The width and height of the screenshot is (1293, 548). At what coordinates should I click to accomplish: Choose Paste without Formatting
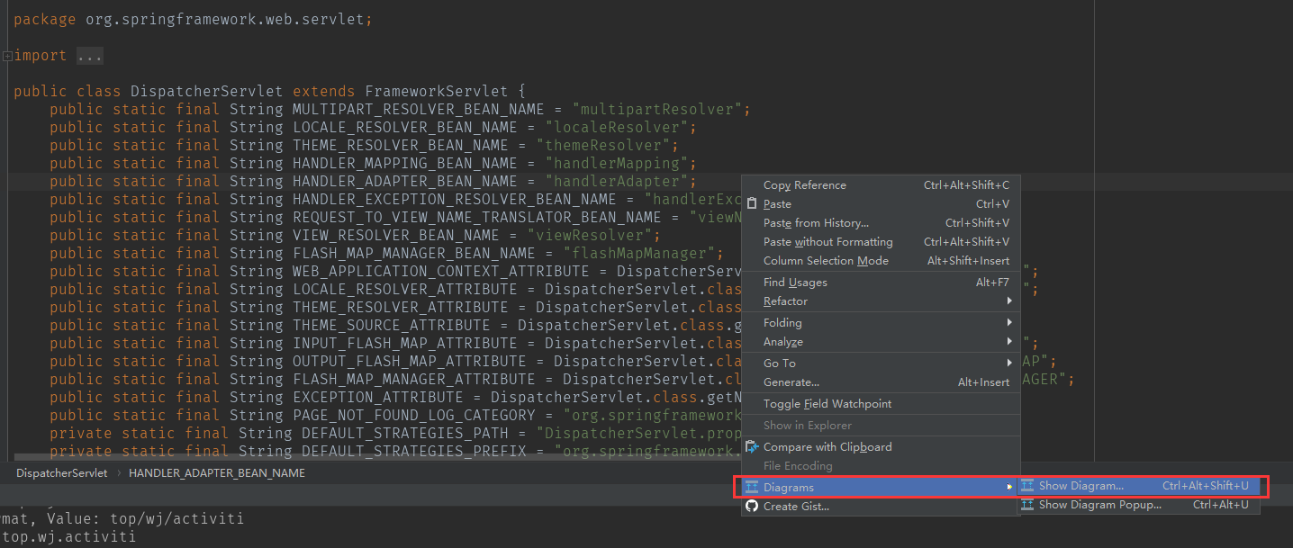tap(880, 242)
